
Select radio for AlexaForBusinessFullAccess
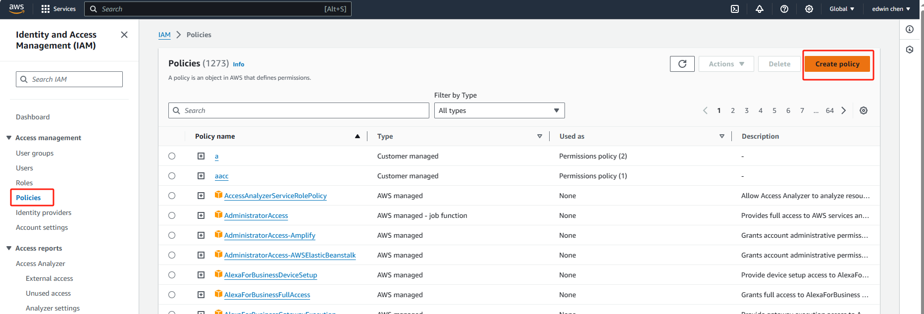[172, 295]
